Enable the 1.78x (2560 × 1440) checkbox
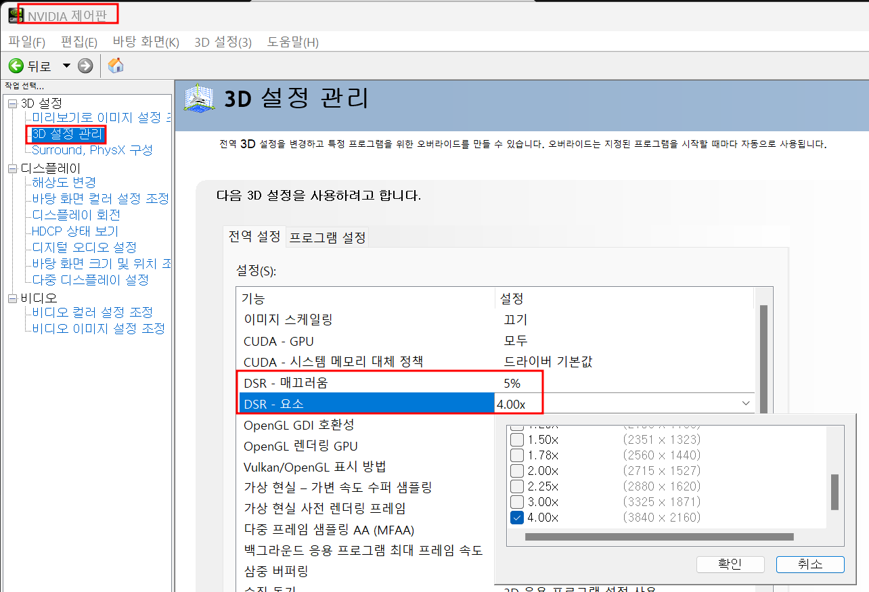869x592 pixels. coord(517,455)
